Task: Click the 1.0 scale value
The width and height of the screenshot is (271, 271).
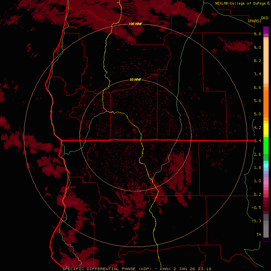Action: click(x=257, y=181)
